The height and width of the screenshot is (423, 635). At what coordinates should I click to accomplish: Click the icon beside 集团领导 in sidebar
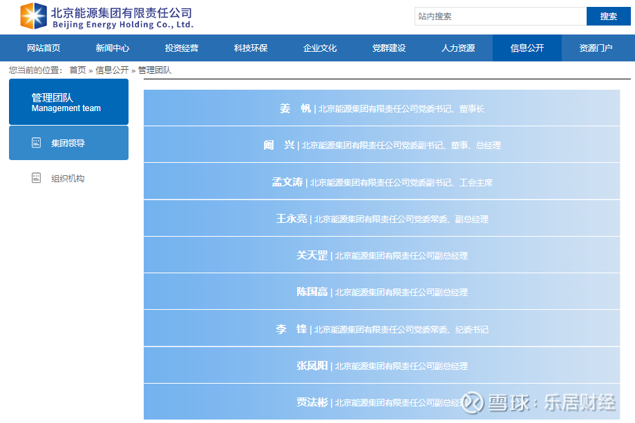tap(37, 143)
